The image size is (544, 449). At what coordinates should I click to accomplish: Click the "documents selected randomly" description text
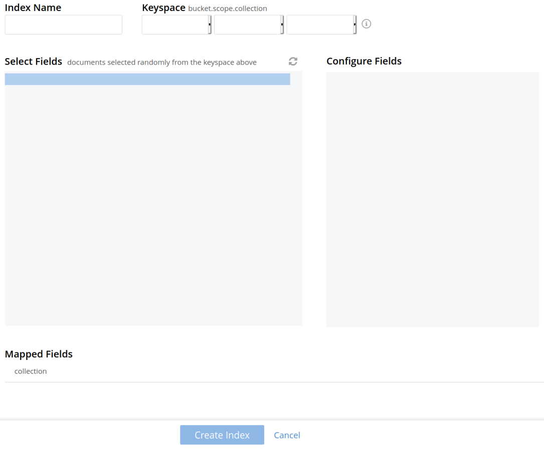tap(162, 63)
